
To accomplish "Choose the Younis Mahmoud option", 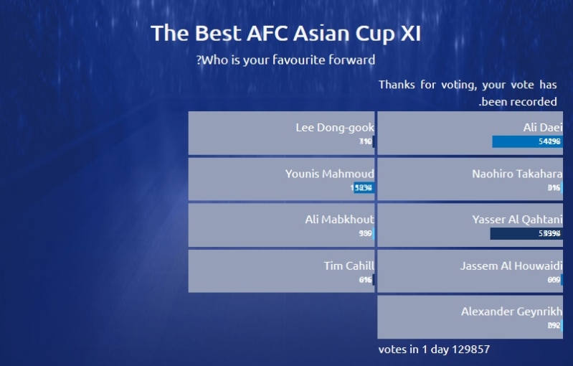I will point(281,179).
